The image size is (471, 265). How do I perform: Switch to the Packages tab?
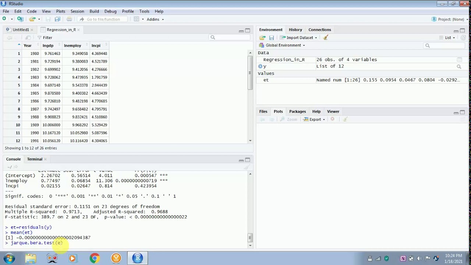pyautogui.click(x=297, y=112)
